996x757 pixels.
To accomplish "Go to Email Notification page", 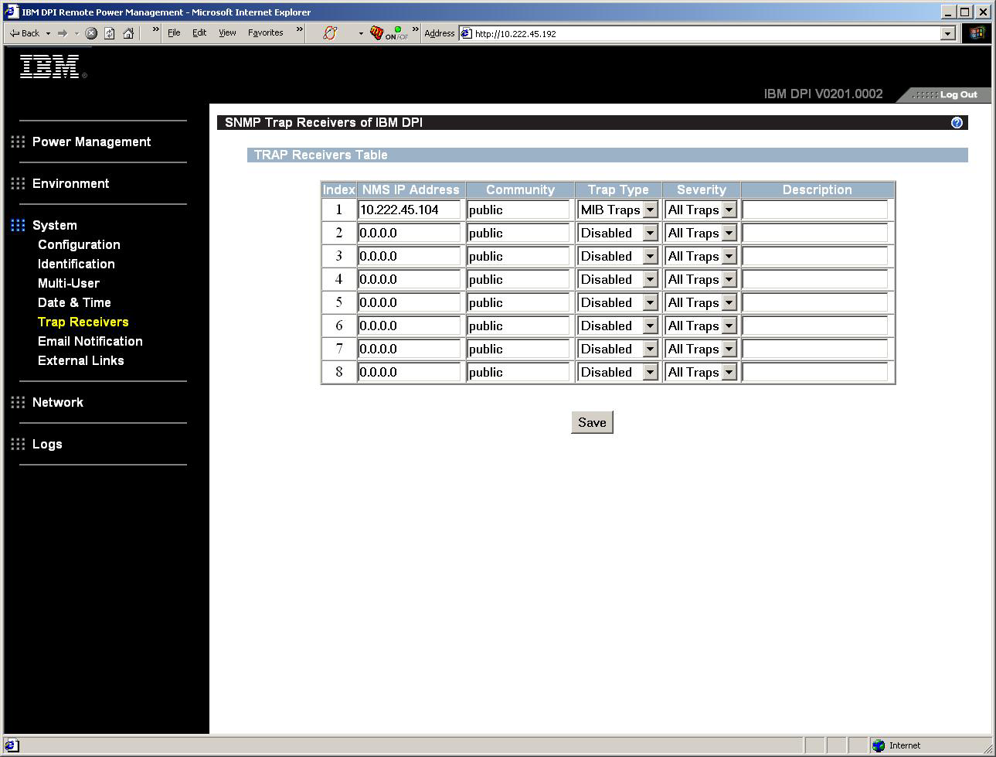I will [x=90, y=341].
